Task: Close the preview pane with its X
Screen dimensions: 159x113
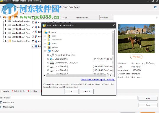Action: tap(157, 17)
